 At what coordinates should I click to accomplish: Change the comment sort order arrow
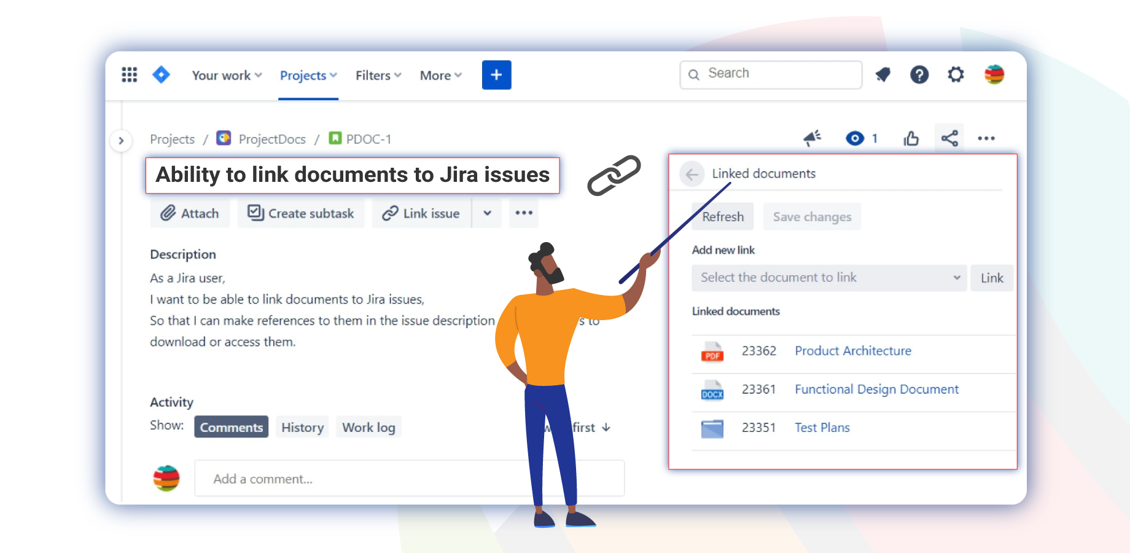click(x=606, y=428)
